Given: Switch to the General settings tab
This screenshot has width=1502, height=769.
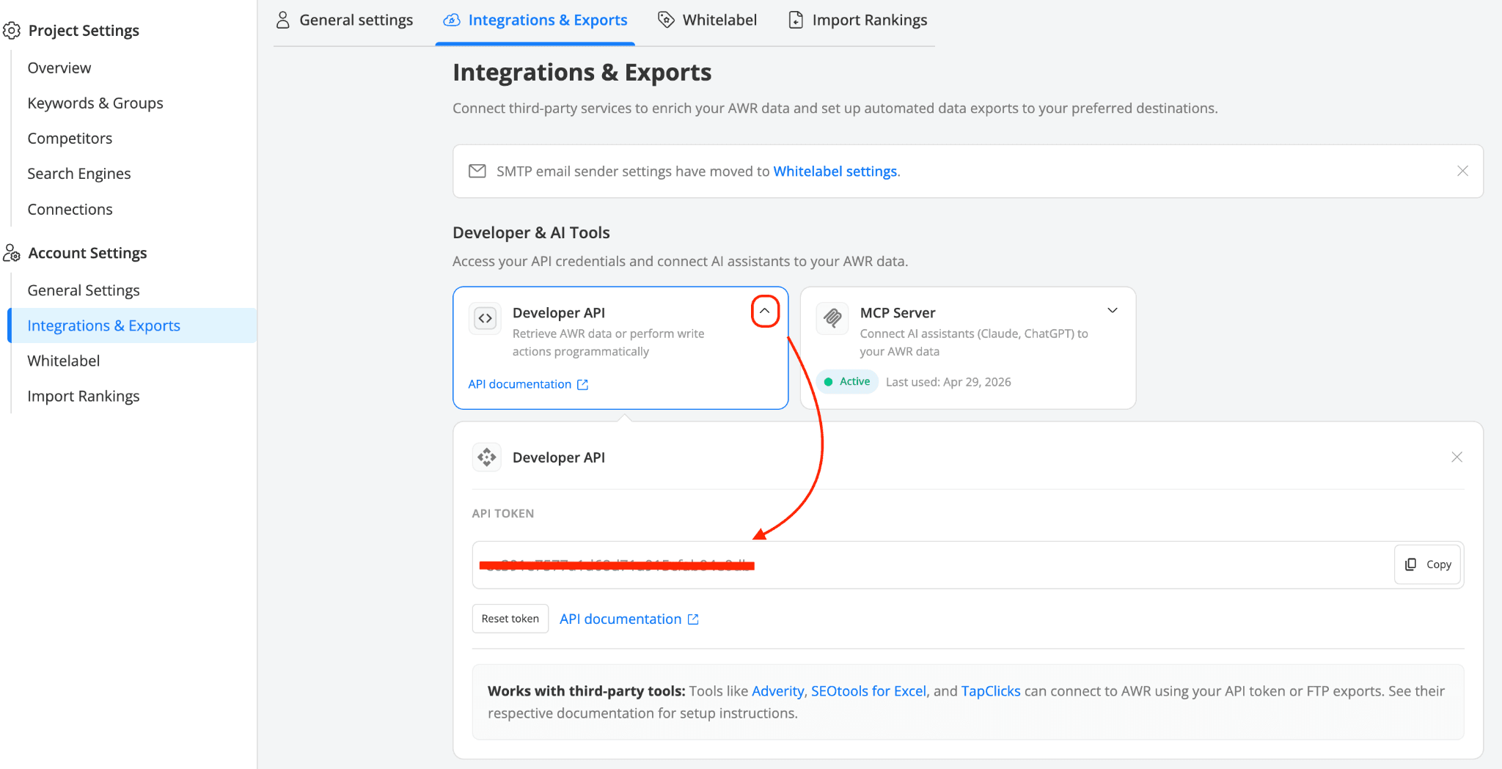Looking at the screenshot, I should point(345,21).
